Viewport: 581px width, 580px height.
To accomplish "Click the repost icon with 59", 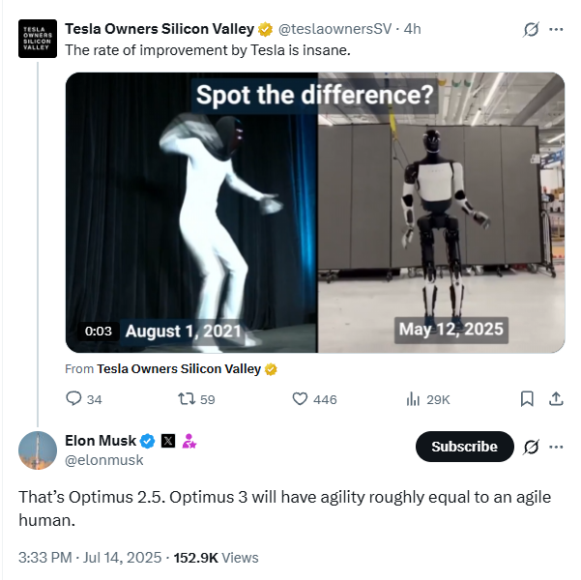I will [x=189, y=398].
